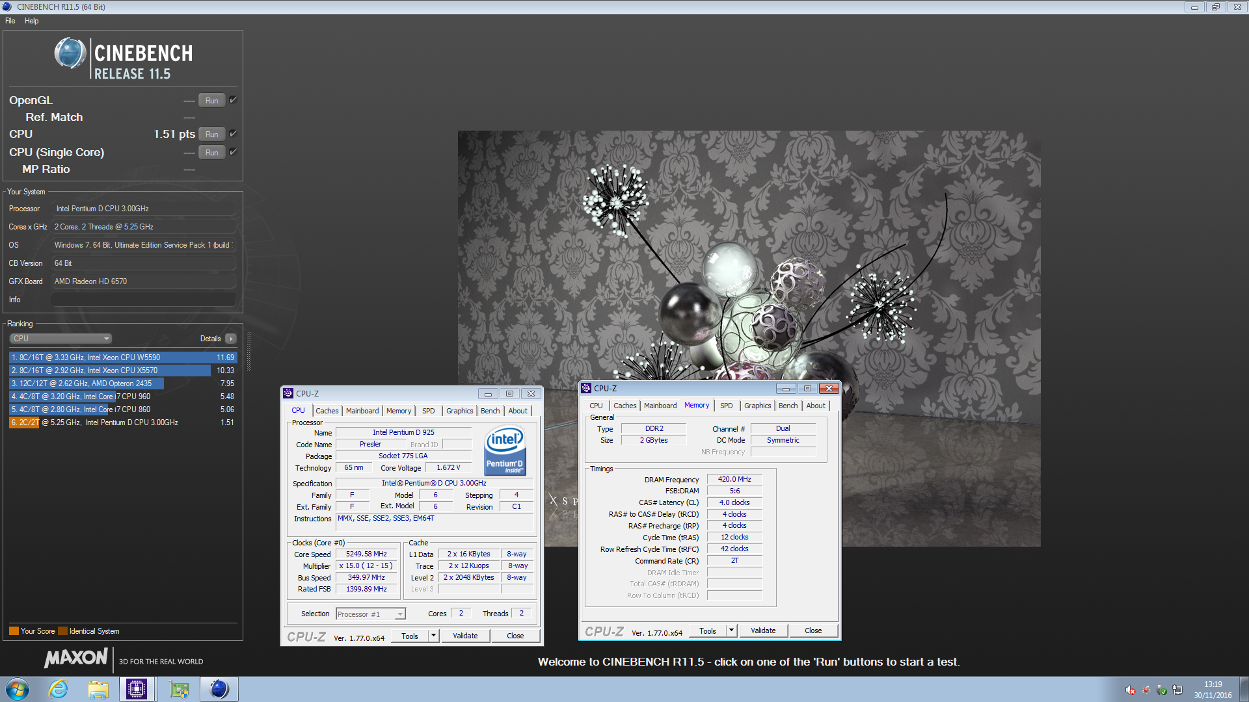1249x702 pixels.
Task: Minimize the left CPU-Z window
Action: click(488, 394)
